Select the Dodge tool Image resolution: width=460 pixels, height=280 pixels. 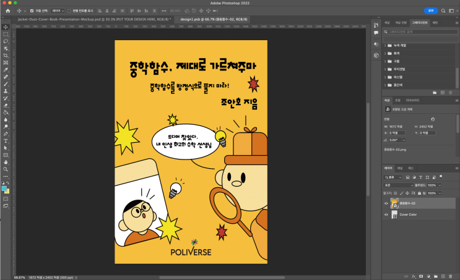point(6,127)
